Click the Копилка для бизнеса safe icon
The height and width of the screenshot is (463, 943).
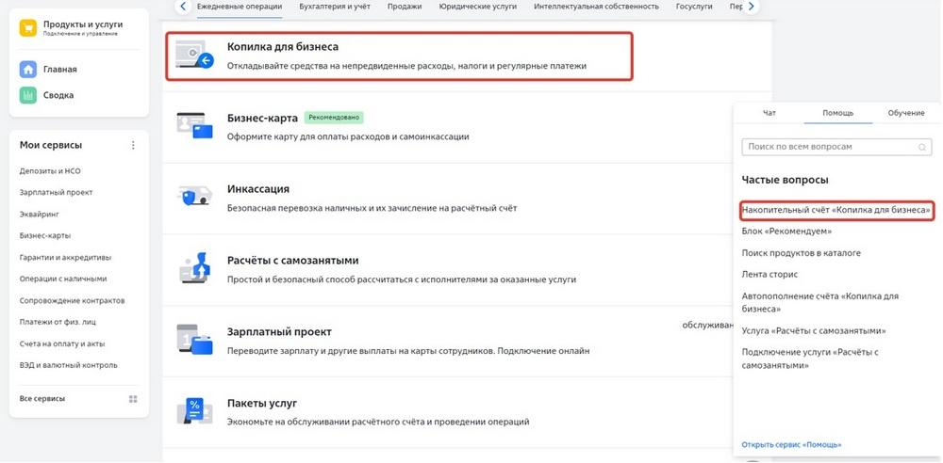coord(194,55)
